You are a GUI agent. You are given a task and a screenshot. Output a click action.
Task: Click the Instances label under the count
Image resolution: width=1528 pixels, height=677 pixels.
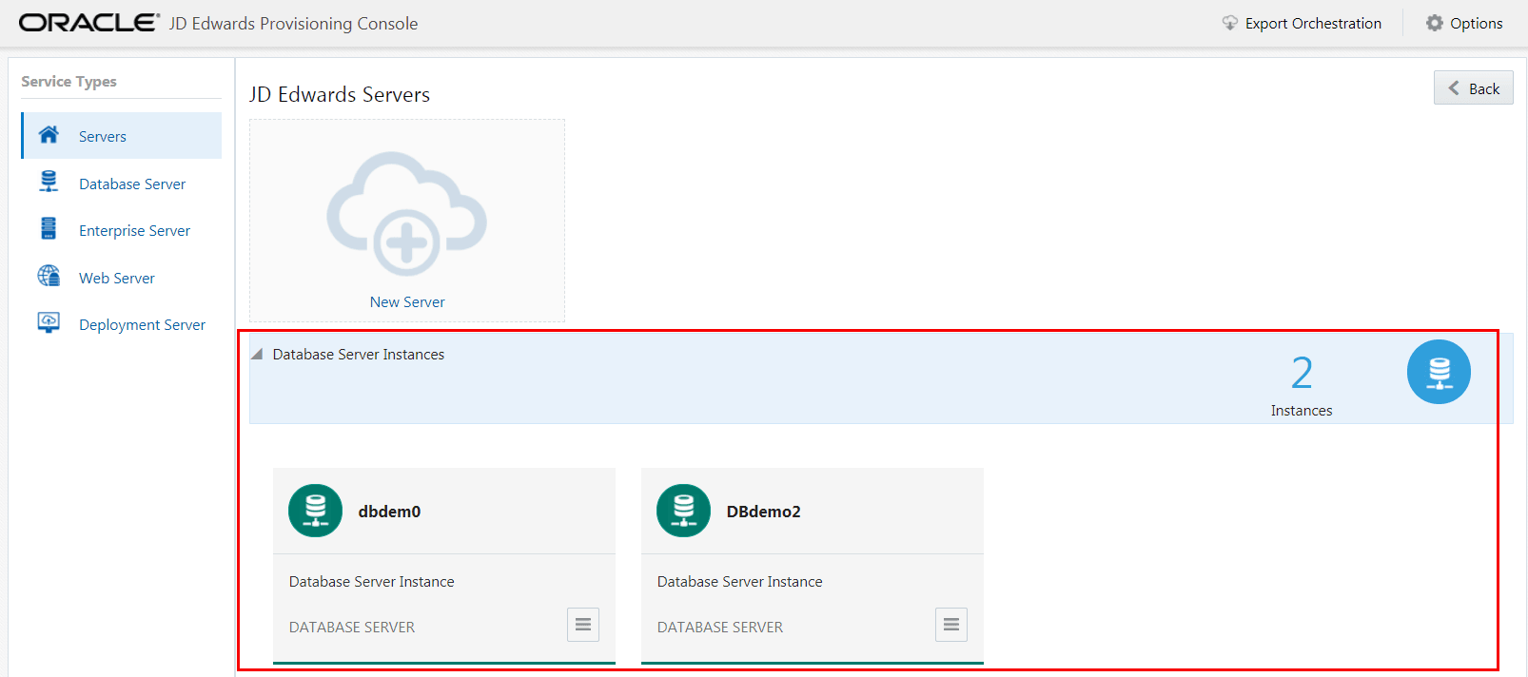click(x=1302, y=410)
